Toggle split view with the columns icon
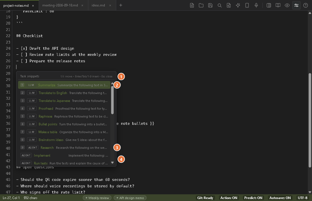 [x=269, y=5]
